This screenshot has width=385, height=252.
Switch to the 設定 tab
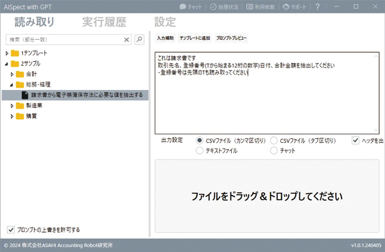[165, 22]
